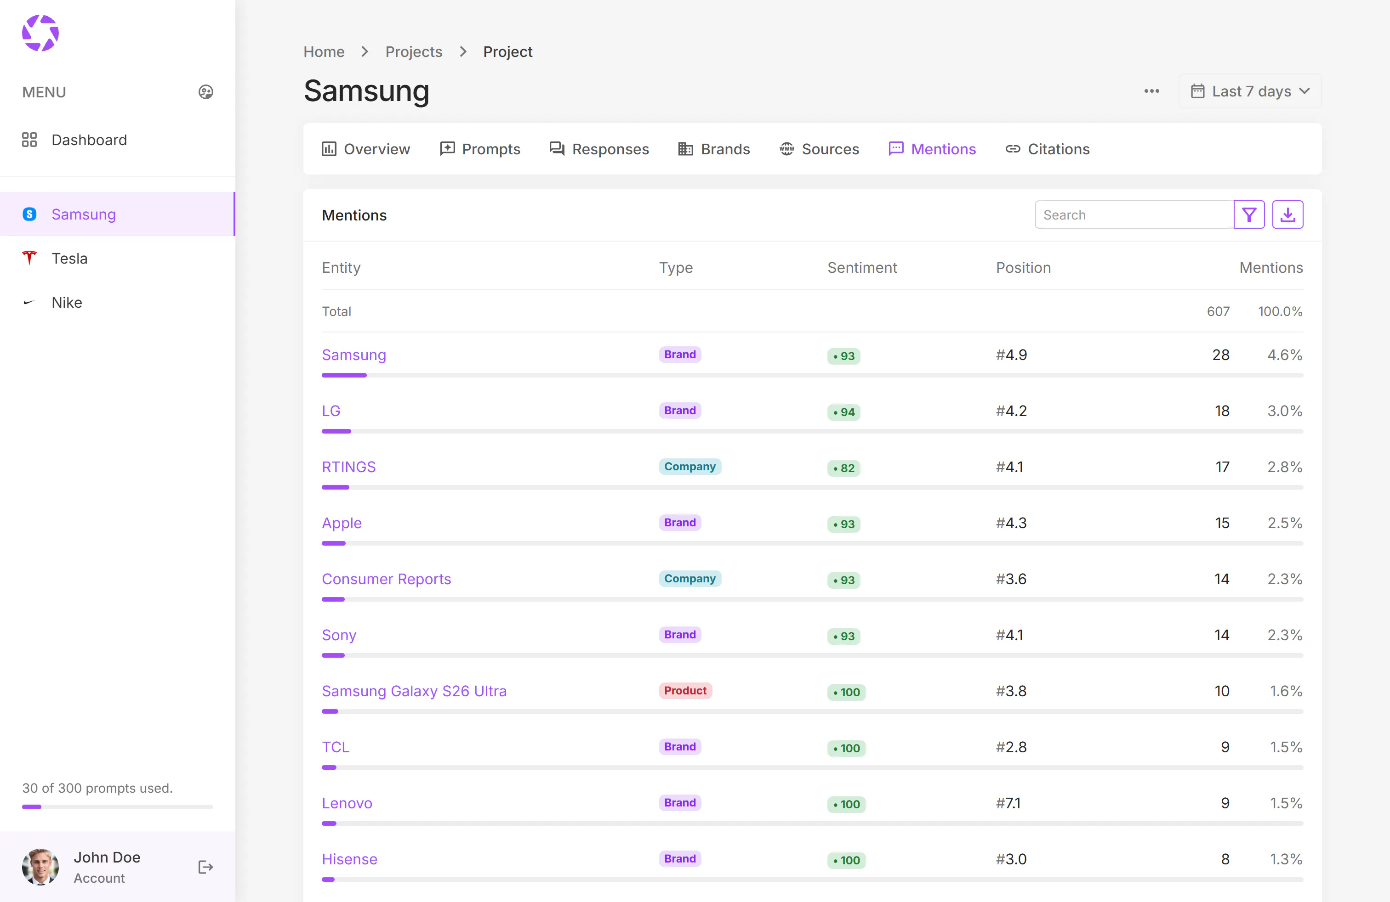Click the logout icon next to John Doe
This screenshot has width=1390, height=902.
pos(205,867)
